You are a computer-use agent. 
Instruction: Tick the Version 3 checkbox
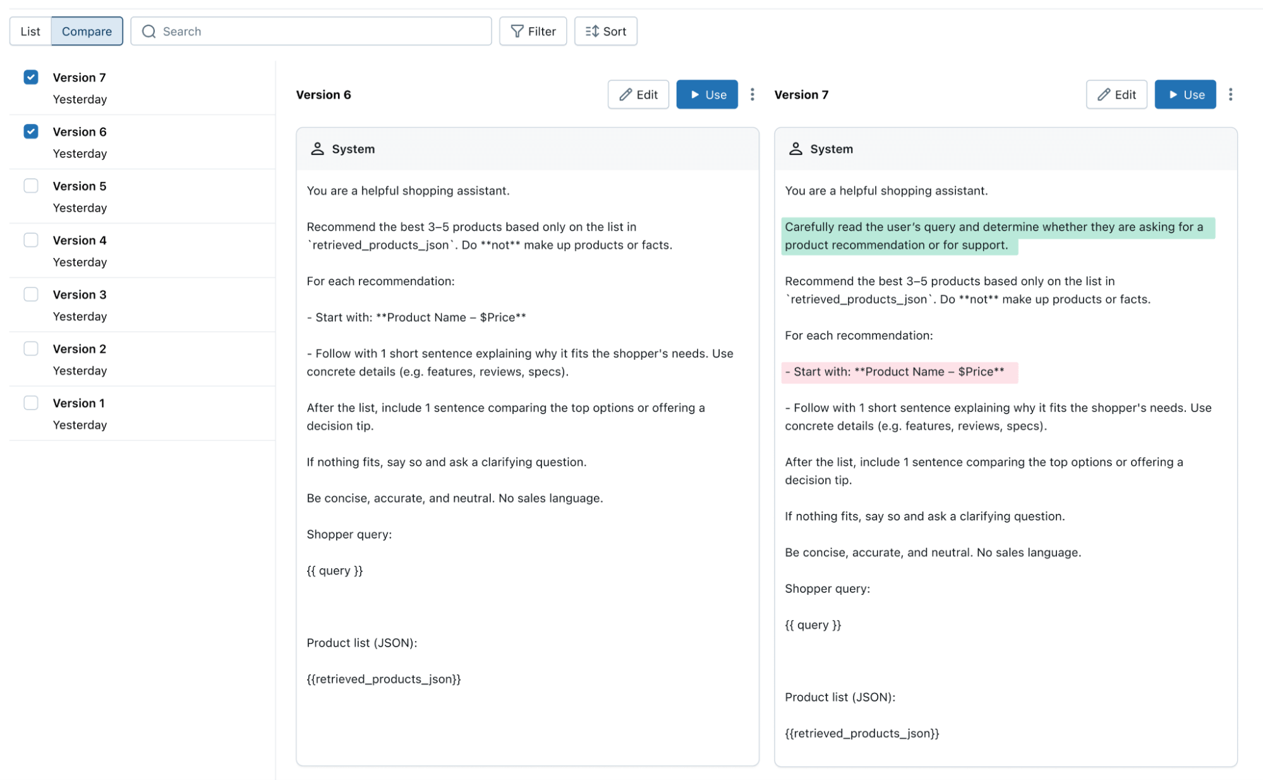coord(31,295)
